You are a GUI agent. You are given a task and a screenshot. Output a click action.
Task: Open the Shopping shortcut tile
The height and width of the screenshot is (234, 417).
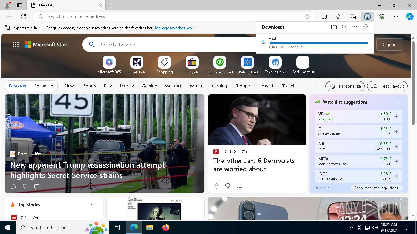165,65
